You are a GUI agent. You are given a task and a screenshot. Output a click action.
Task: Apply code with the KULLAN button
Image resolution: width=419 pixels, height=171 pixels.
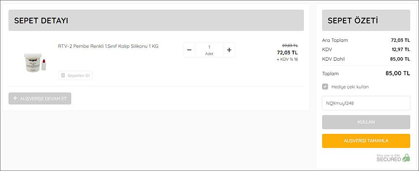366,122
